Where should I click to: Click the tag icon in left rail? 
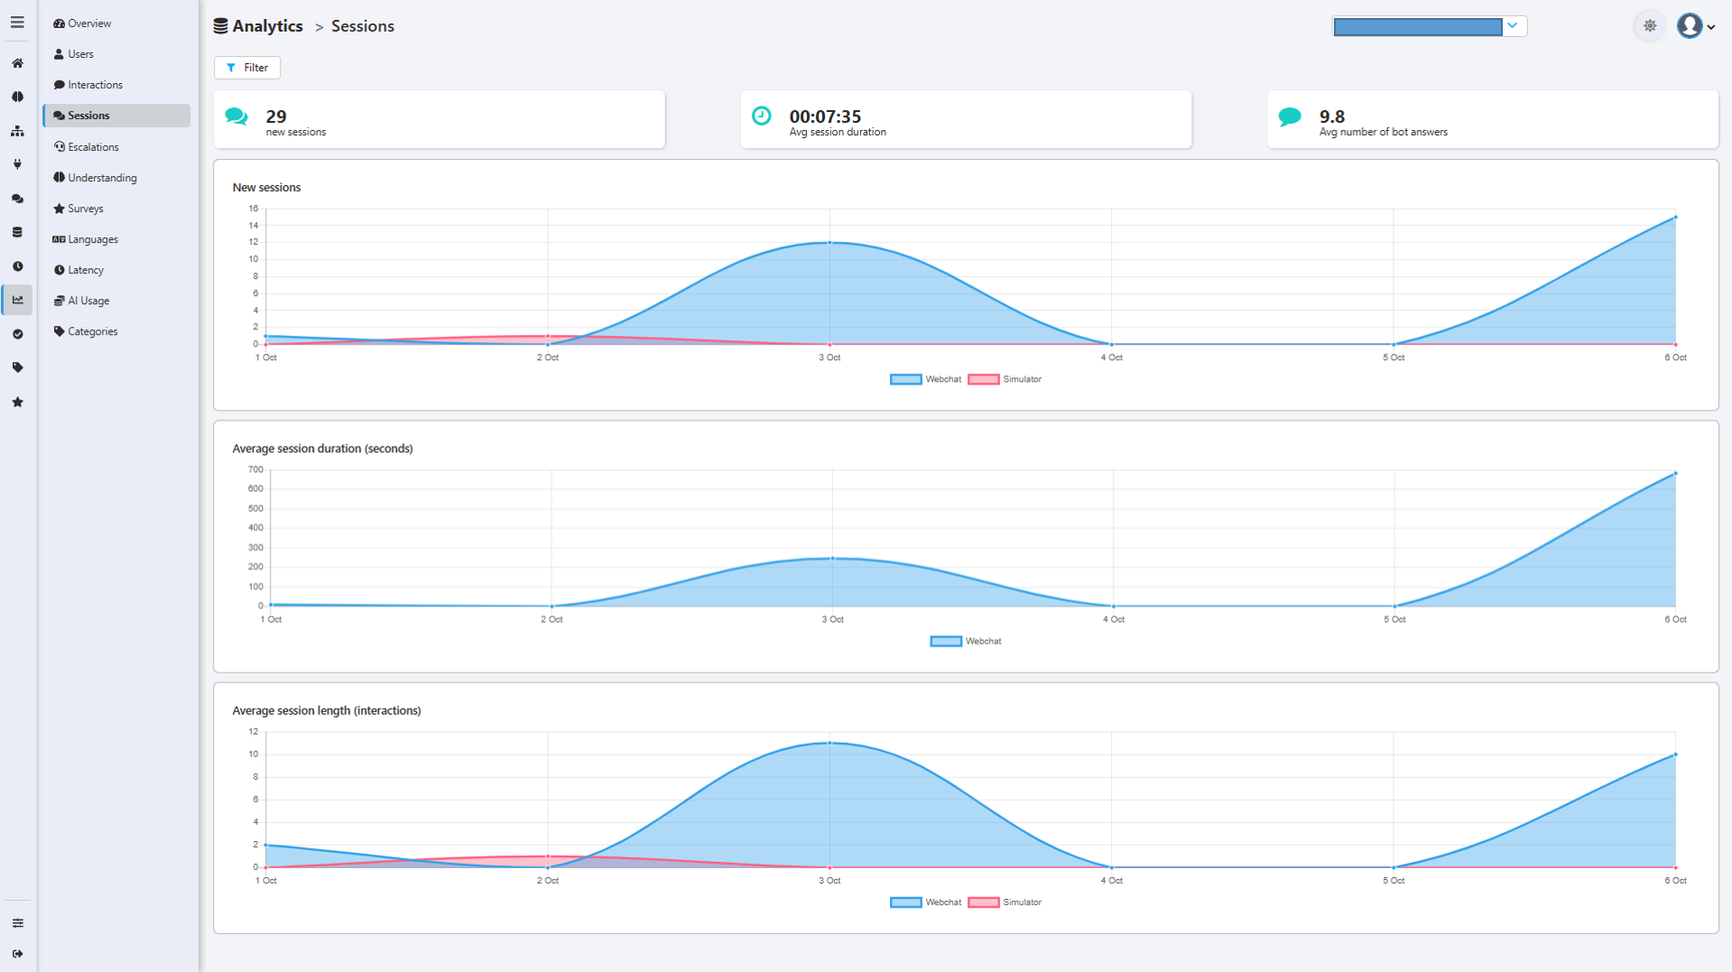(x=17, y=367)
